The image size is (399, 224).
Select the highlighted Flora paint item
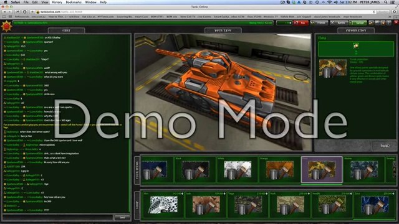(322, 169)
